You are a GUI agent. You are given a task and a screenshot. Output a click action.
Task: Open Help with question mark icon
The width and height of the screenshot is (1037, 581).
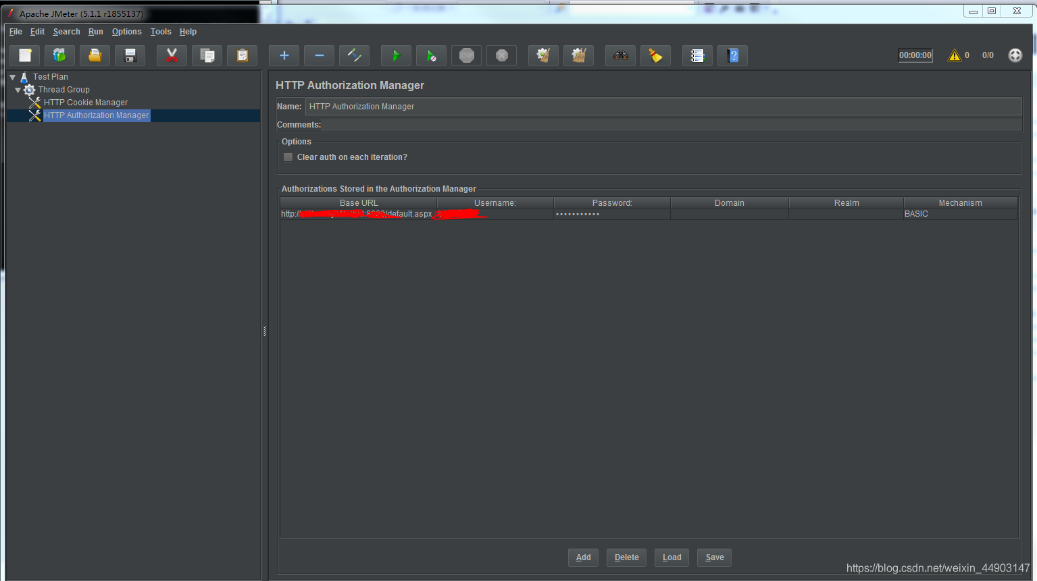[x=732, y=55]
